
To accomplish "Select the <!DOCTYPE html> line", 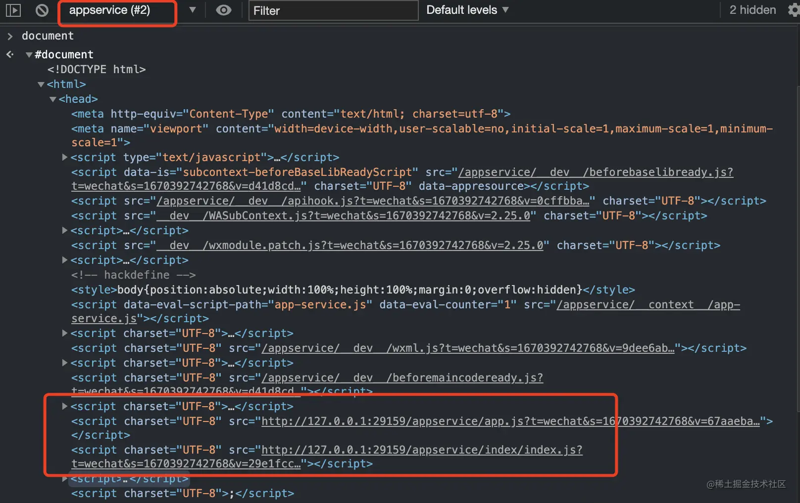I will pos(97,70).
